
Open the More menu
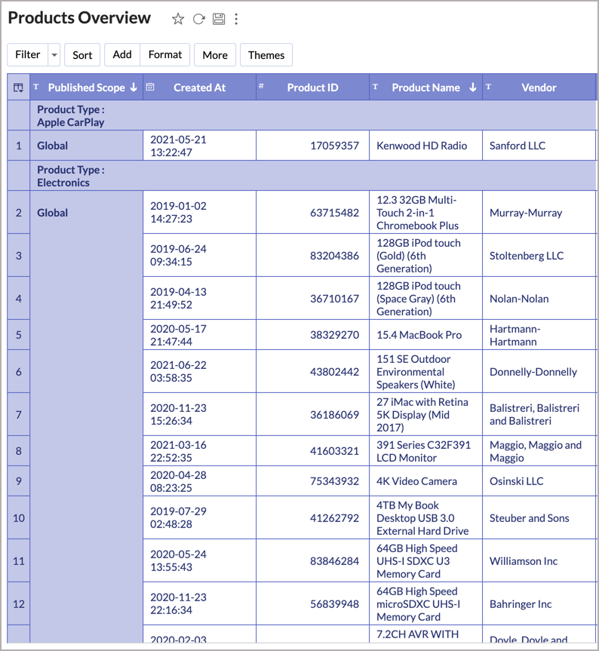pos(215,55)
